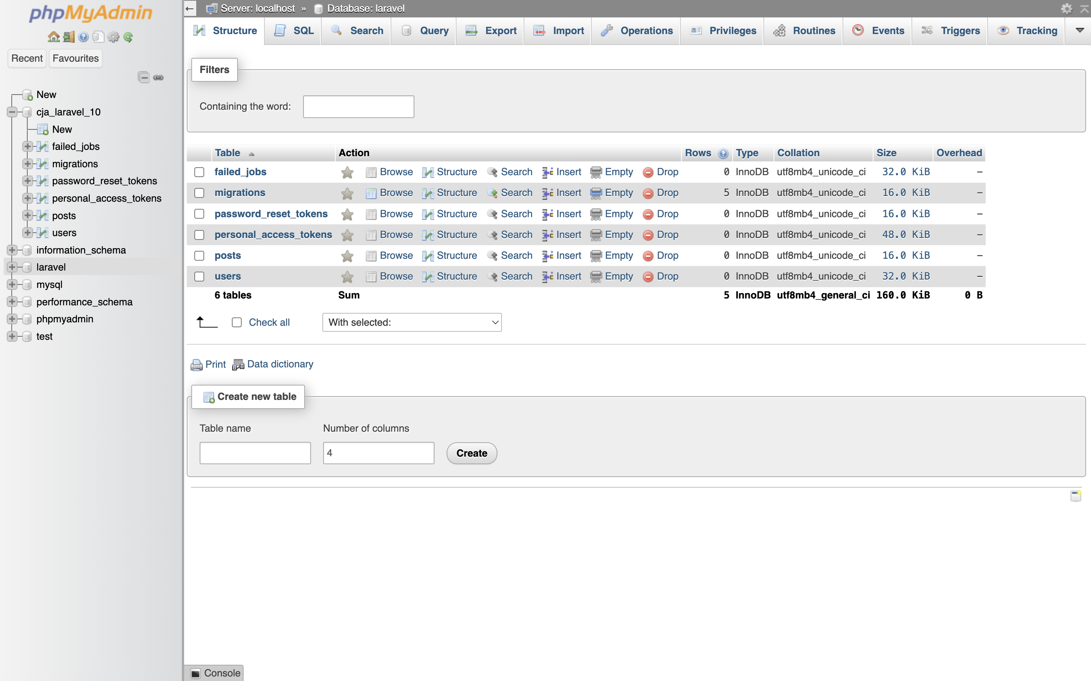This screenshot has height=681, width=1091.
Task: Click Structure link for password_reset_tokens
Action: 457,214
